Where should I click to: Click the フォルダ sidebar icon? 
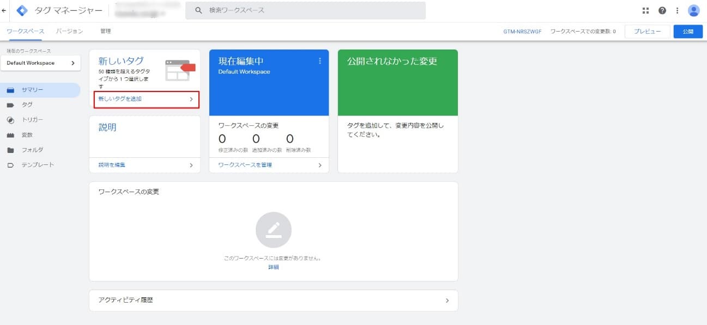[10, 150]
